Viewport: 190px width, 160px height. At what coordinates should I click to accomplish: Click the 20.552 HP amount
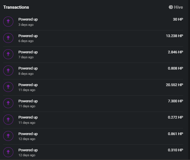[174, 85]
